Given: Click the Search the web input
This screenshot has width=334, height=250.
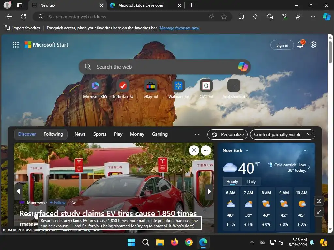Looking at the screenshot, I should point(164,67).
